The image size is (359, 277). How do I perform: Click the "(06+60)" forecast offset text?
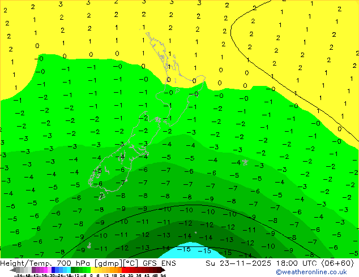tap(337, 263)
